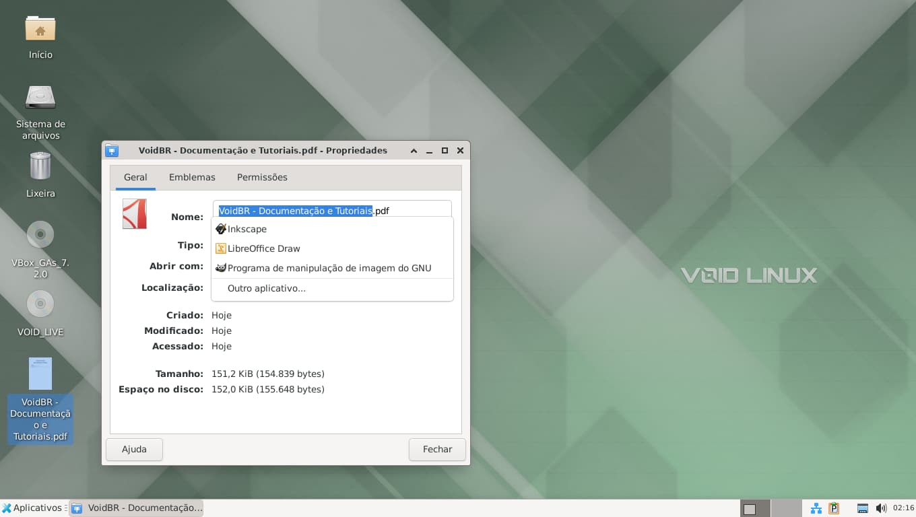916x517 pixels.
Task: Click the PDF file icon in Propriedades
Action: pos(135,214)
